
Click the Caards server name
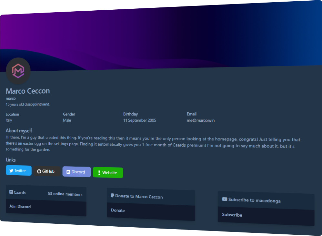click(20, 192)
